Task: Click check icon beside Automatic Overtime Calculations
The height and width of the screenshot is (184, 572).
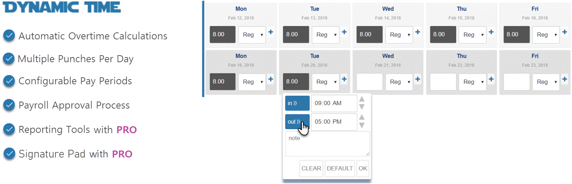Action: coord(9,36)
